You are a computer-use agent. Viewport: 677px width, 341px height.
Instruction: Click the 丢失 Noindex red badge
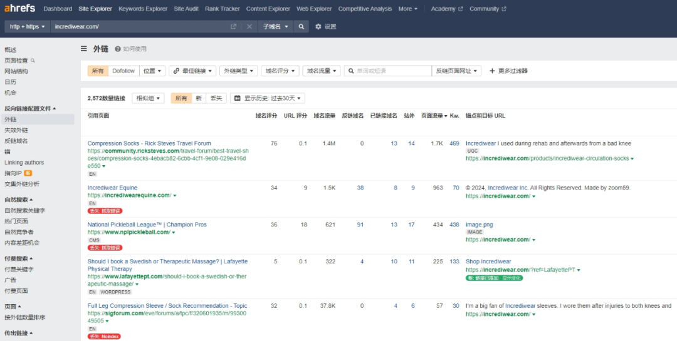tap(104, 336)
